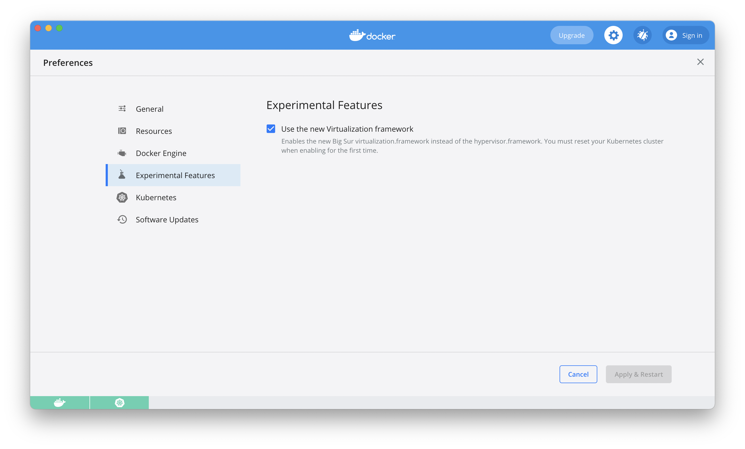Open the Resources preferences section

click(154, 131)
